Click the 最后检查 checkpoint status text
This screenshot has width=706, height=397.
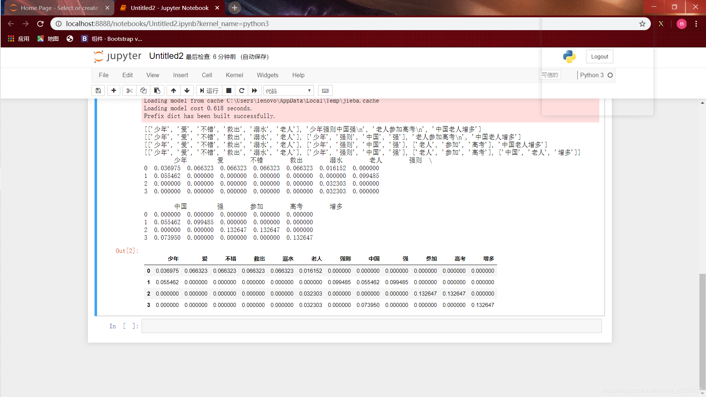[x=211, y=57]
